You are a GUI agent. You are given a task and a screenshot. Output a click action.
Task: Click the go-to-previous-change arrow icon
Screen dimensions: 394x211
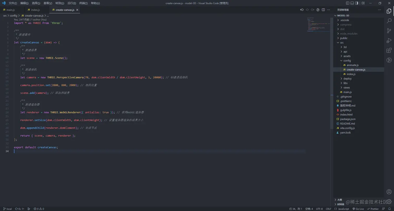(x=302, y=10)
